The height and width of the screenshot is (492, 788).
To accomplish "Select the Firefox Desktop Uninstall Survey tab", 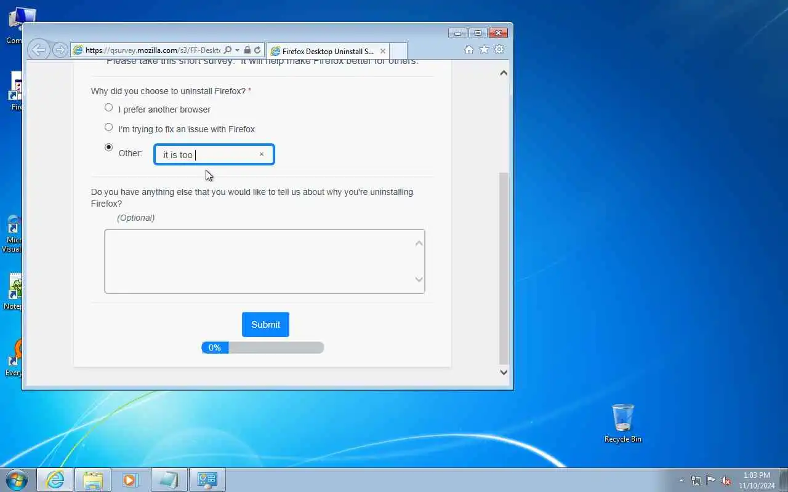I will pos(328,51).
